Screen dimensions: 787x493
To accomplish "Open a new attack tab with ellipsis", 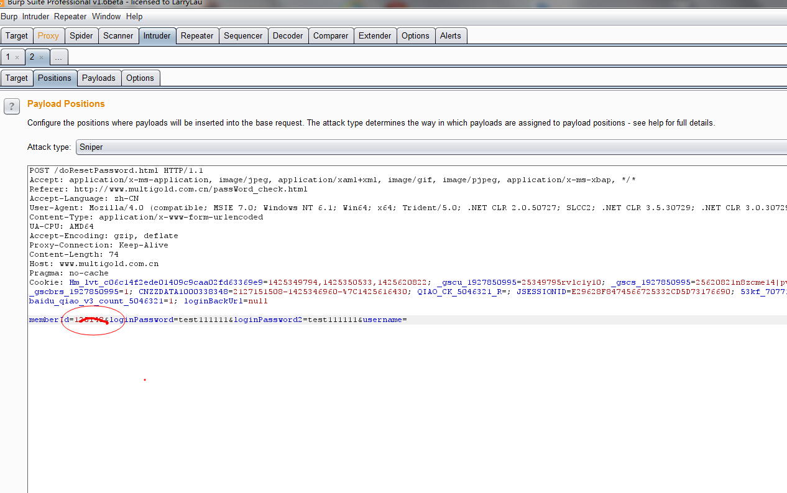I will point(58,57).
